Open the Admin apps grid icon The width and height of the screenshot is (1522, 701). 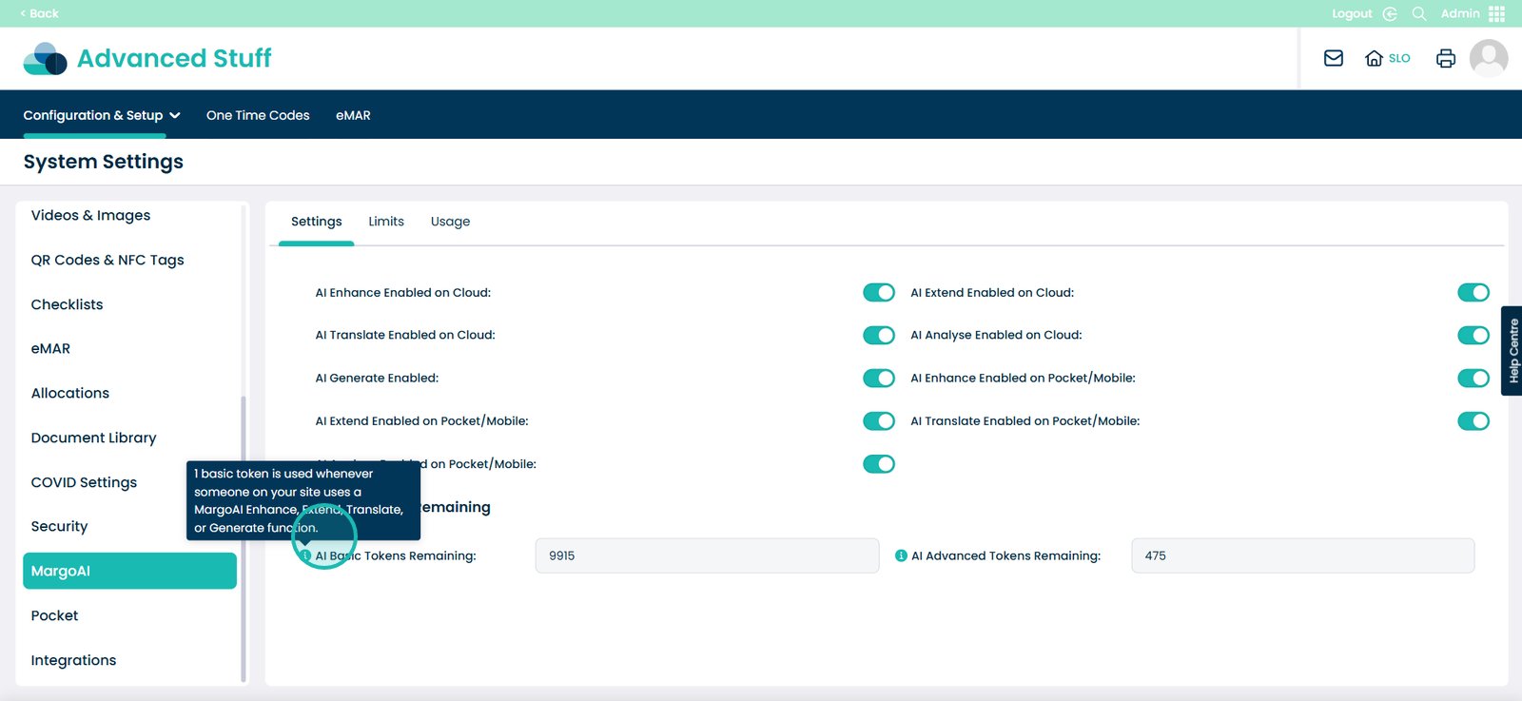click(1496, 13)
